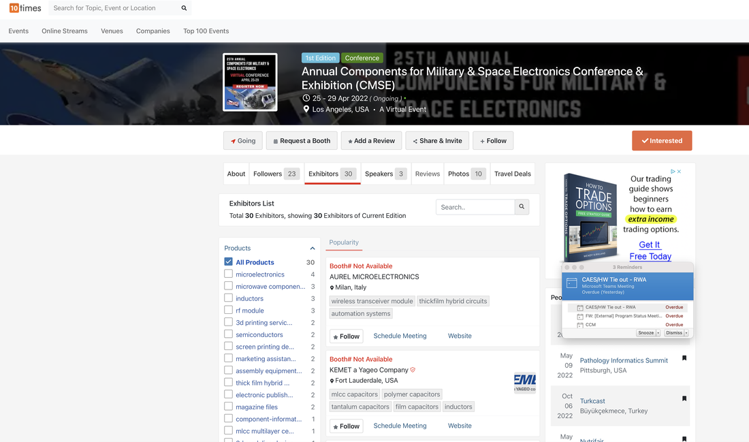
Task: Collapse the Products filter panel
Action: click(313, 249)
